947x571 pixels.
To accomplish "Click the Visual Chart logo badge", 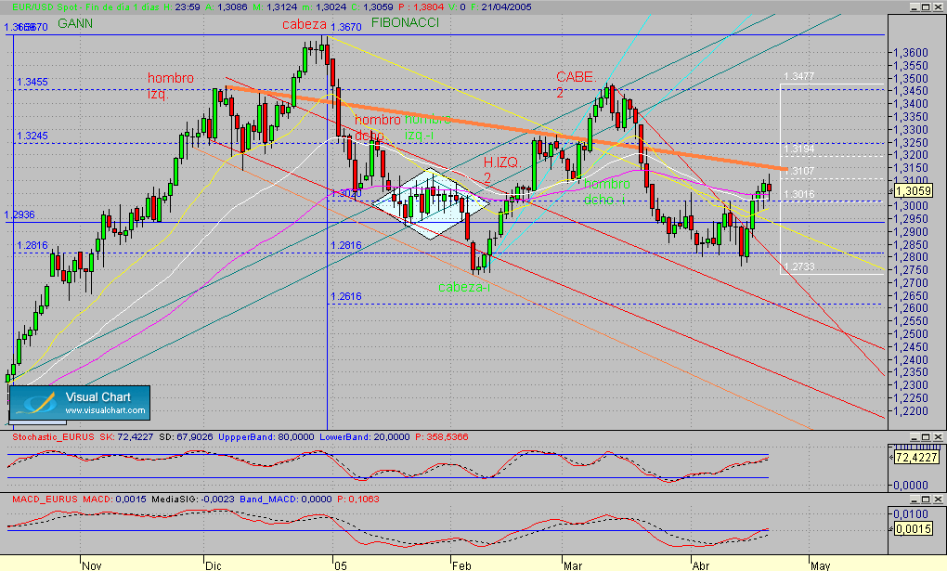I will click(80, 403).
